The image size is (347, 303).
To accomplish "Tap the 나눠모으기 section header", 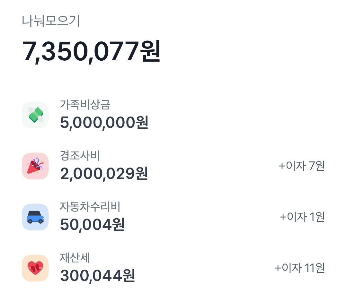I will 51,21.
